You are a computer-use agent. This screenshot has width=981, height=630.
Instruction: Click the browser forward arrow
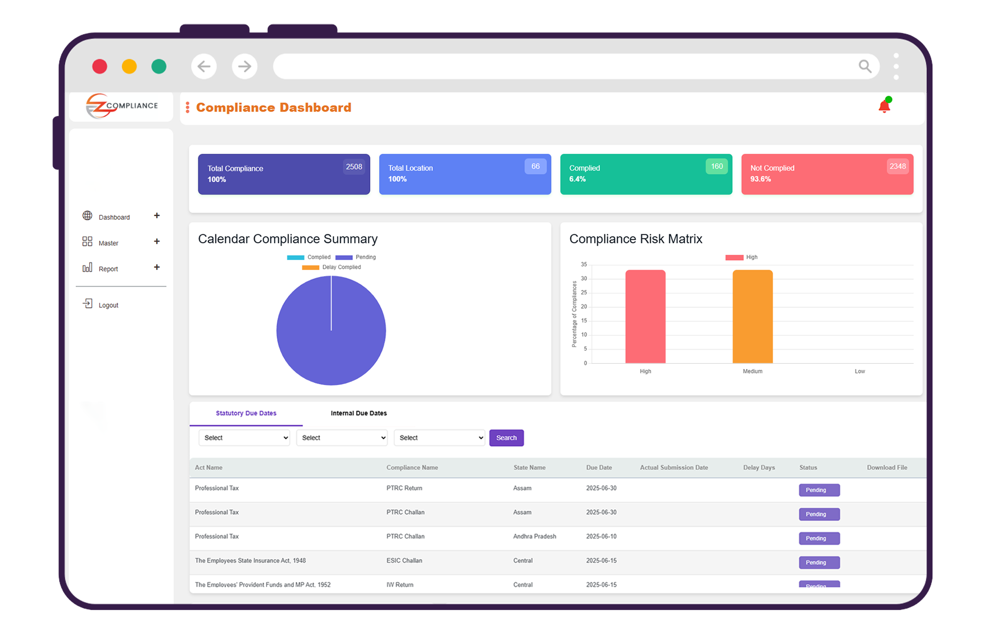(244, 66)
